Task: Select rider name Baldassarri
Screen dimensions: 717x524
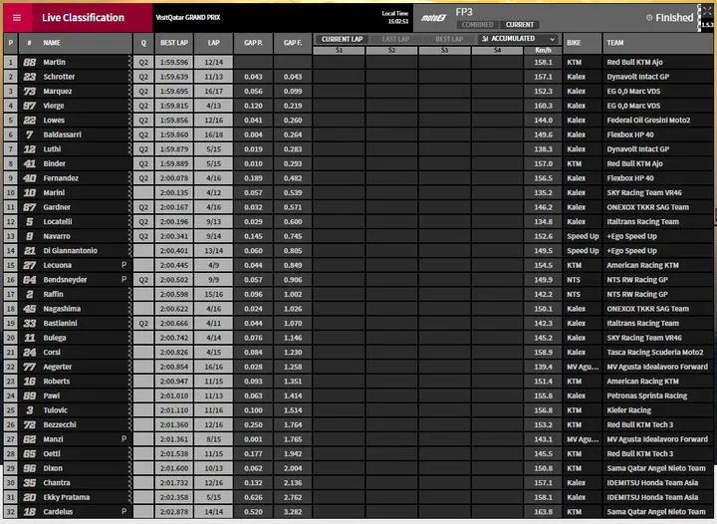Action: 62,134
